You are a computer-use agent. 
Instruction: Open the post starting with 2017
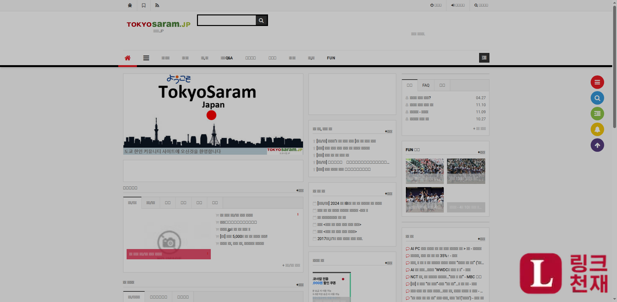340,239
